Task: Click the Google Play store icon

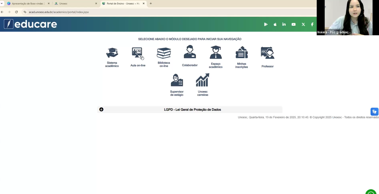Action: (266, 24)
